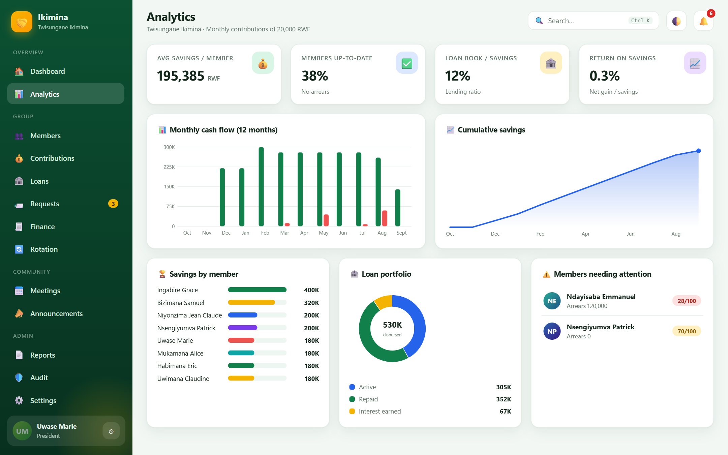Click the 530K disbursed total

[392, 325]
